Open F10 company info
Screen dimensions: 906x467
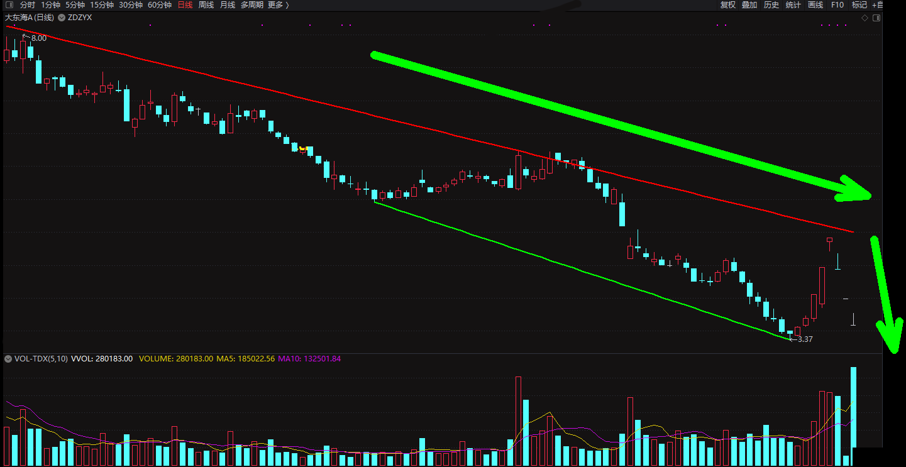tap(837, 5)
